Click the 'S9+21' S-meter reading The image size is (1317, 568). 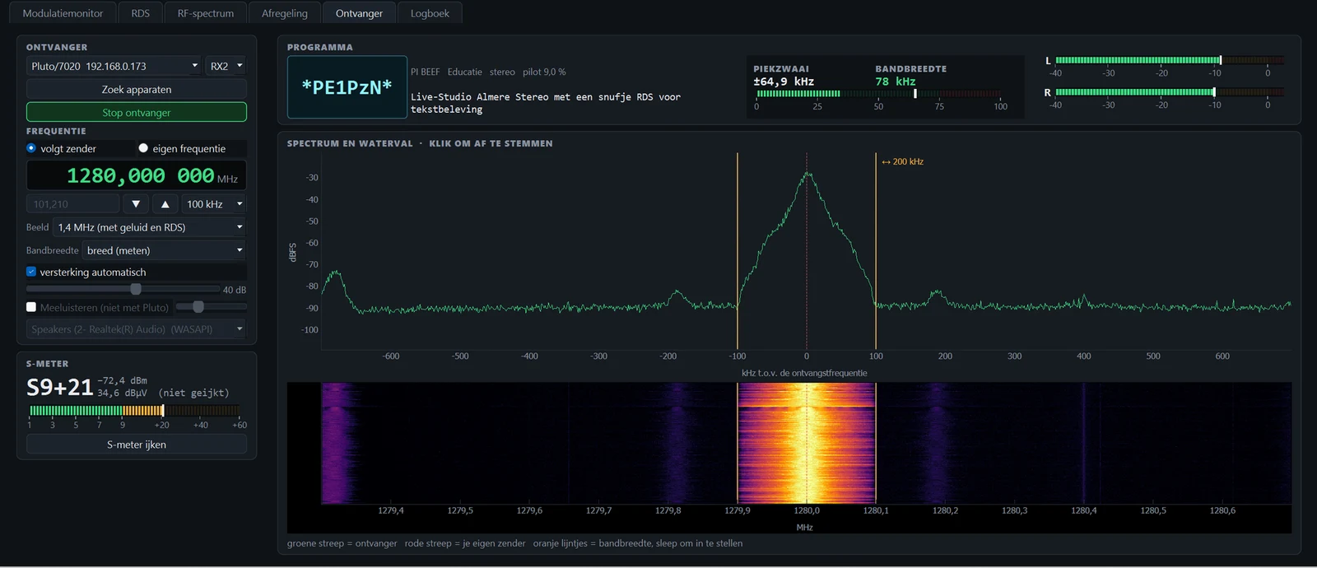tap(60, 387)
